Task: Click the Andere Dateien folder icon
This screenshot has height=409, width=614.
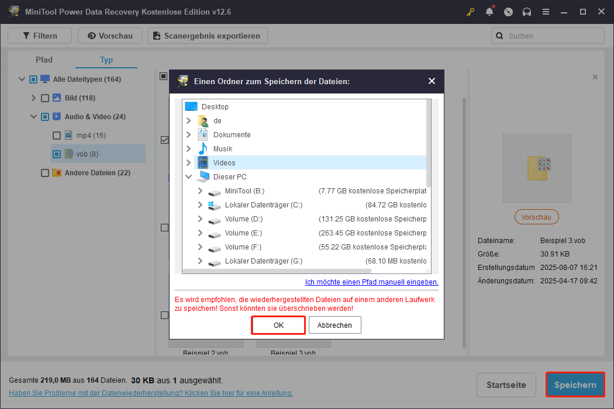Action: click(x=57, y=172)
